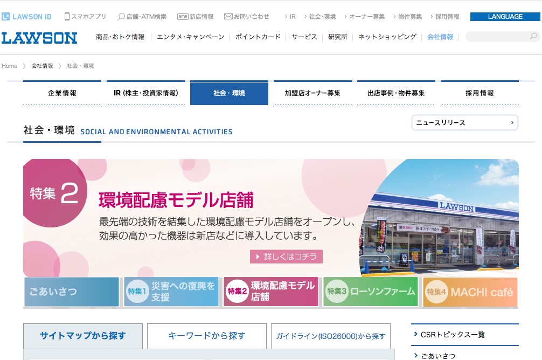Click the search magnifier in header search box

pos(533,37)
